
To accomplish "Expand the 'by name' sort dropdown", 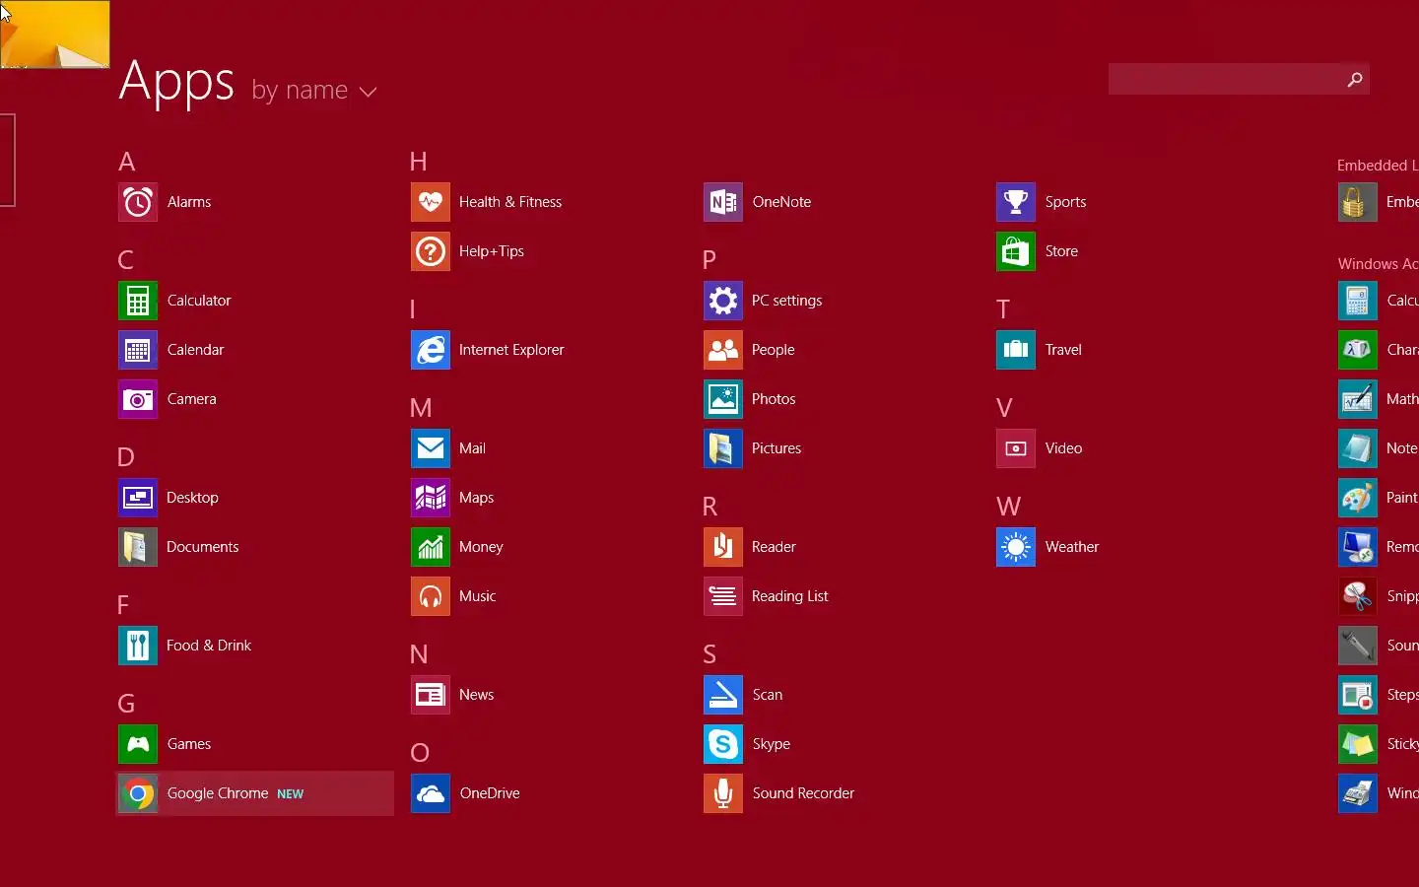I will click(314, 90).
